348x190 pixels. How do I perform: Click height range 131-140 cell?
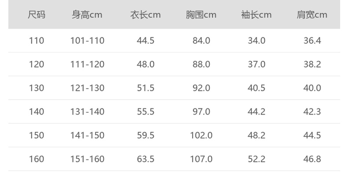(x=87, y=112)
